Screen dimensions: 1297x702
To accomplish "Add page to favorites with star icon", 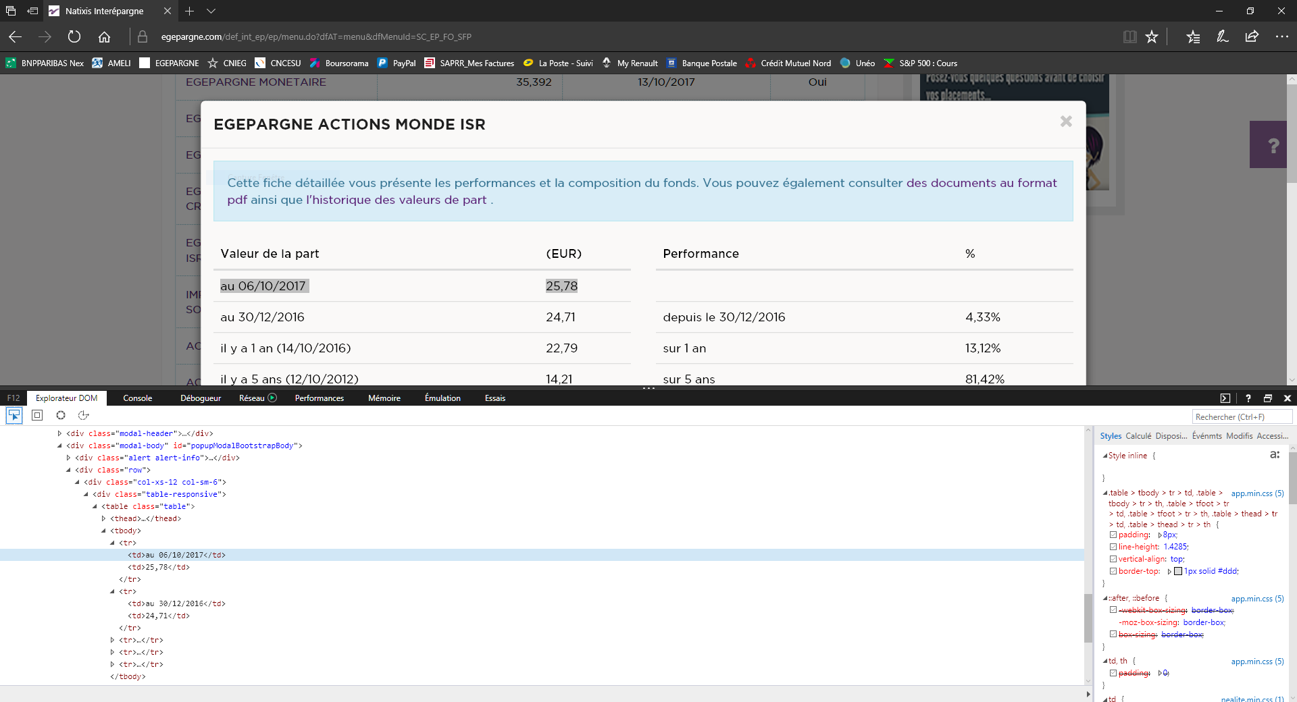I will coord(1152,37).
